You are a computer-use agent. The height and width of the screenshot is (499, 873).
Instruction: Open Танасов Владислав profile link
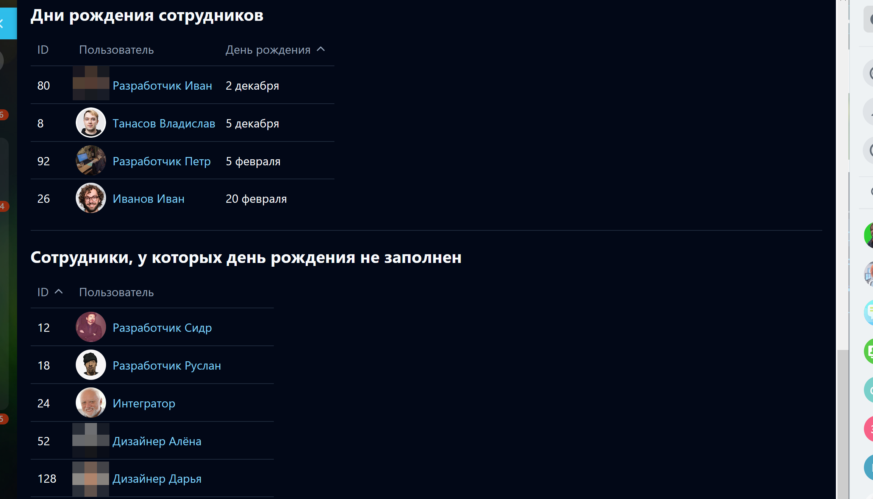point(164,124)
